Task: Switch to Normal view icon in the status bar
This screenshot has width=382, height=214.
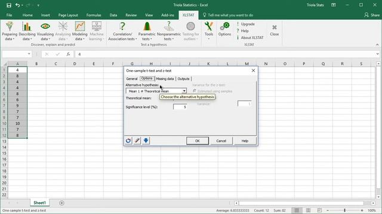Action: pos(297,210)
